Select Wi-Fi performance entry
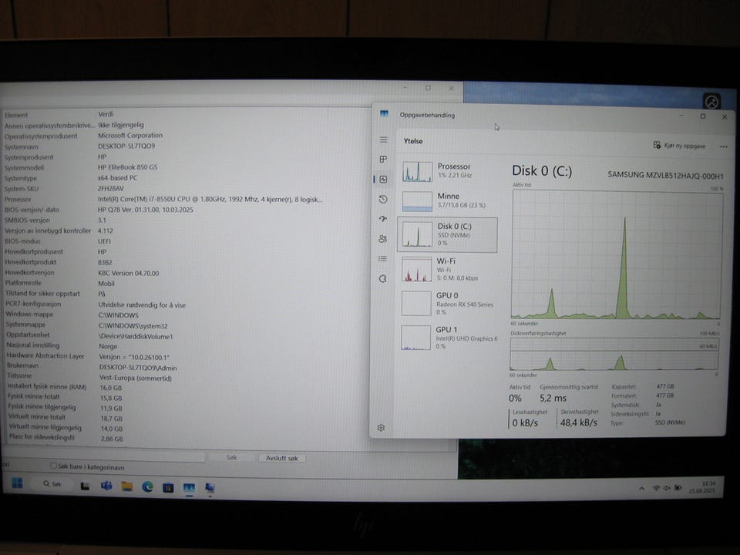The image size is (740, 555). click(x=446, y=269)
